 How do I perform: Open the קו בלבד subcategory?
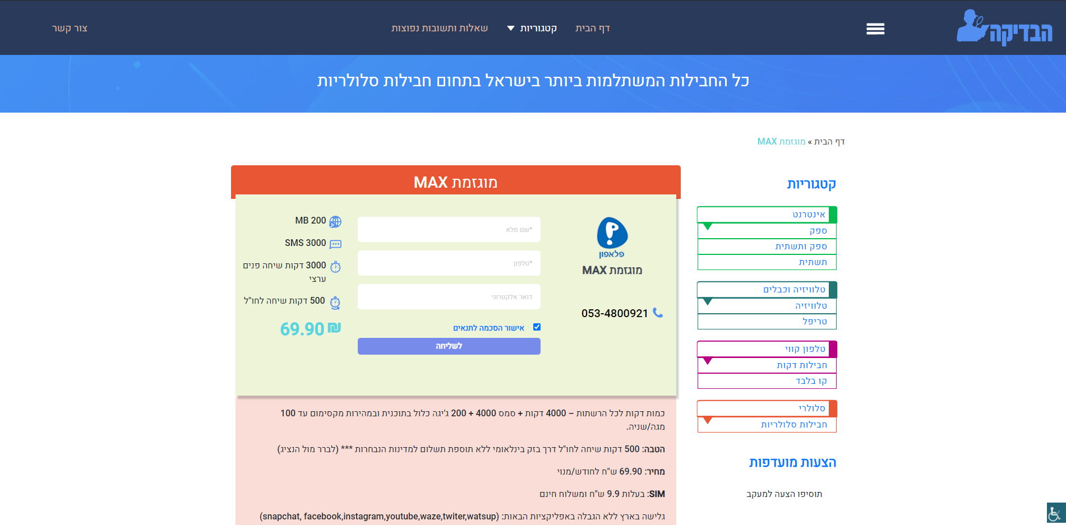point(767,381)
